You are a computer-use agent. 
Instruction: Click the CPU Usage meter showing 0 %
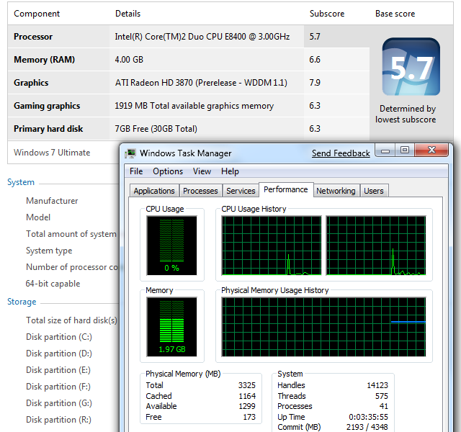171,246
